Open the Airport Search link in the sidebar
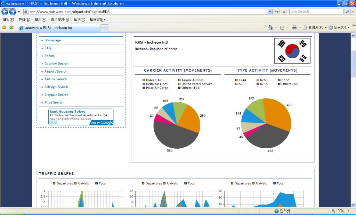 pos(56,71)
